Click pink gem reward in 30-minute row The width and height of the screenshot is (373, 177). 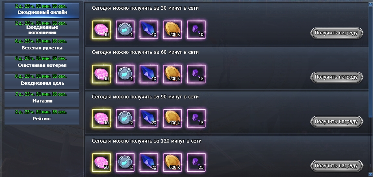coord(101,30)
